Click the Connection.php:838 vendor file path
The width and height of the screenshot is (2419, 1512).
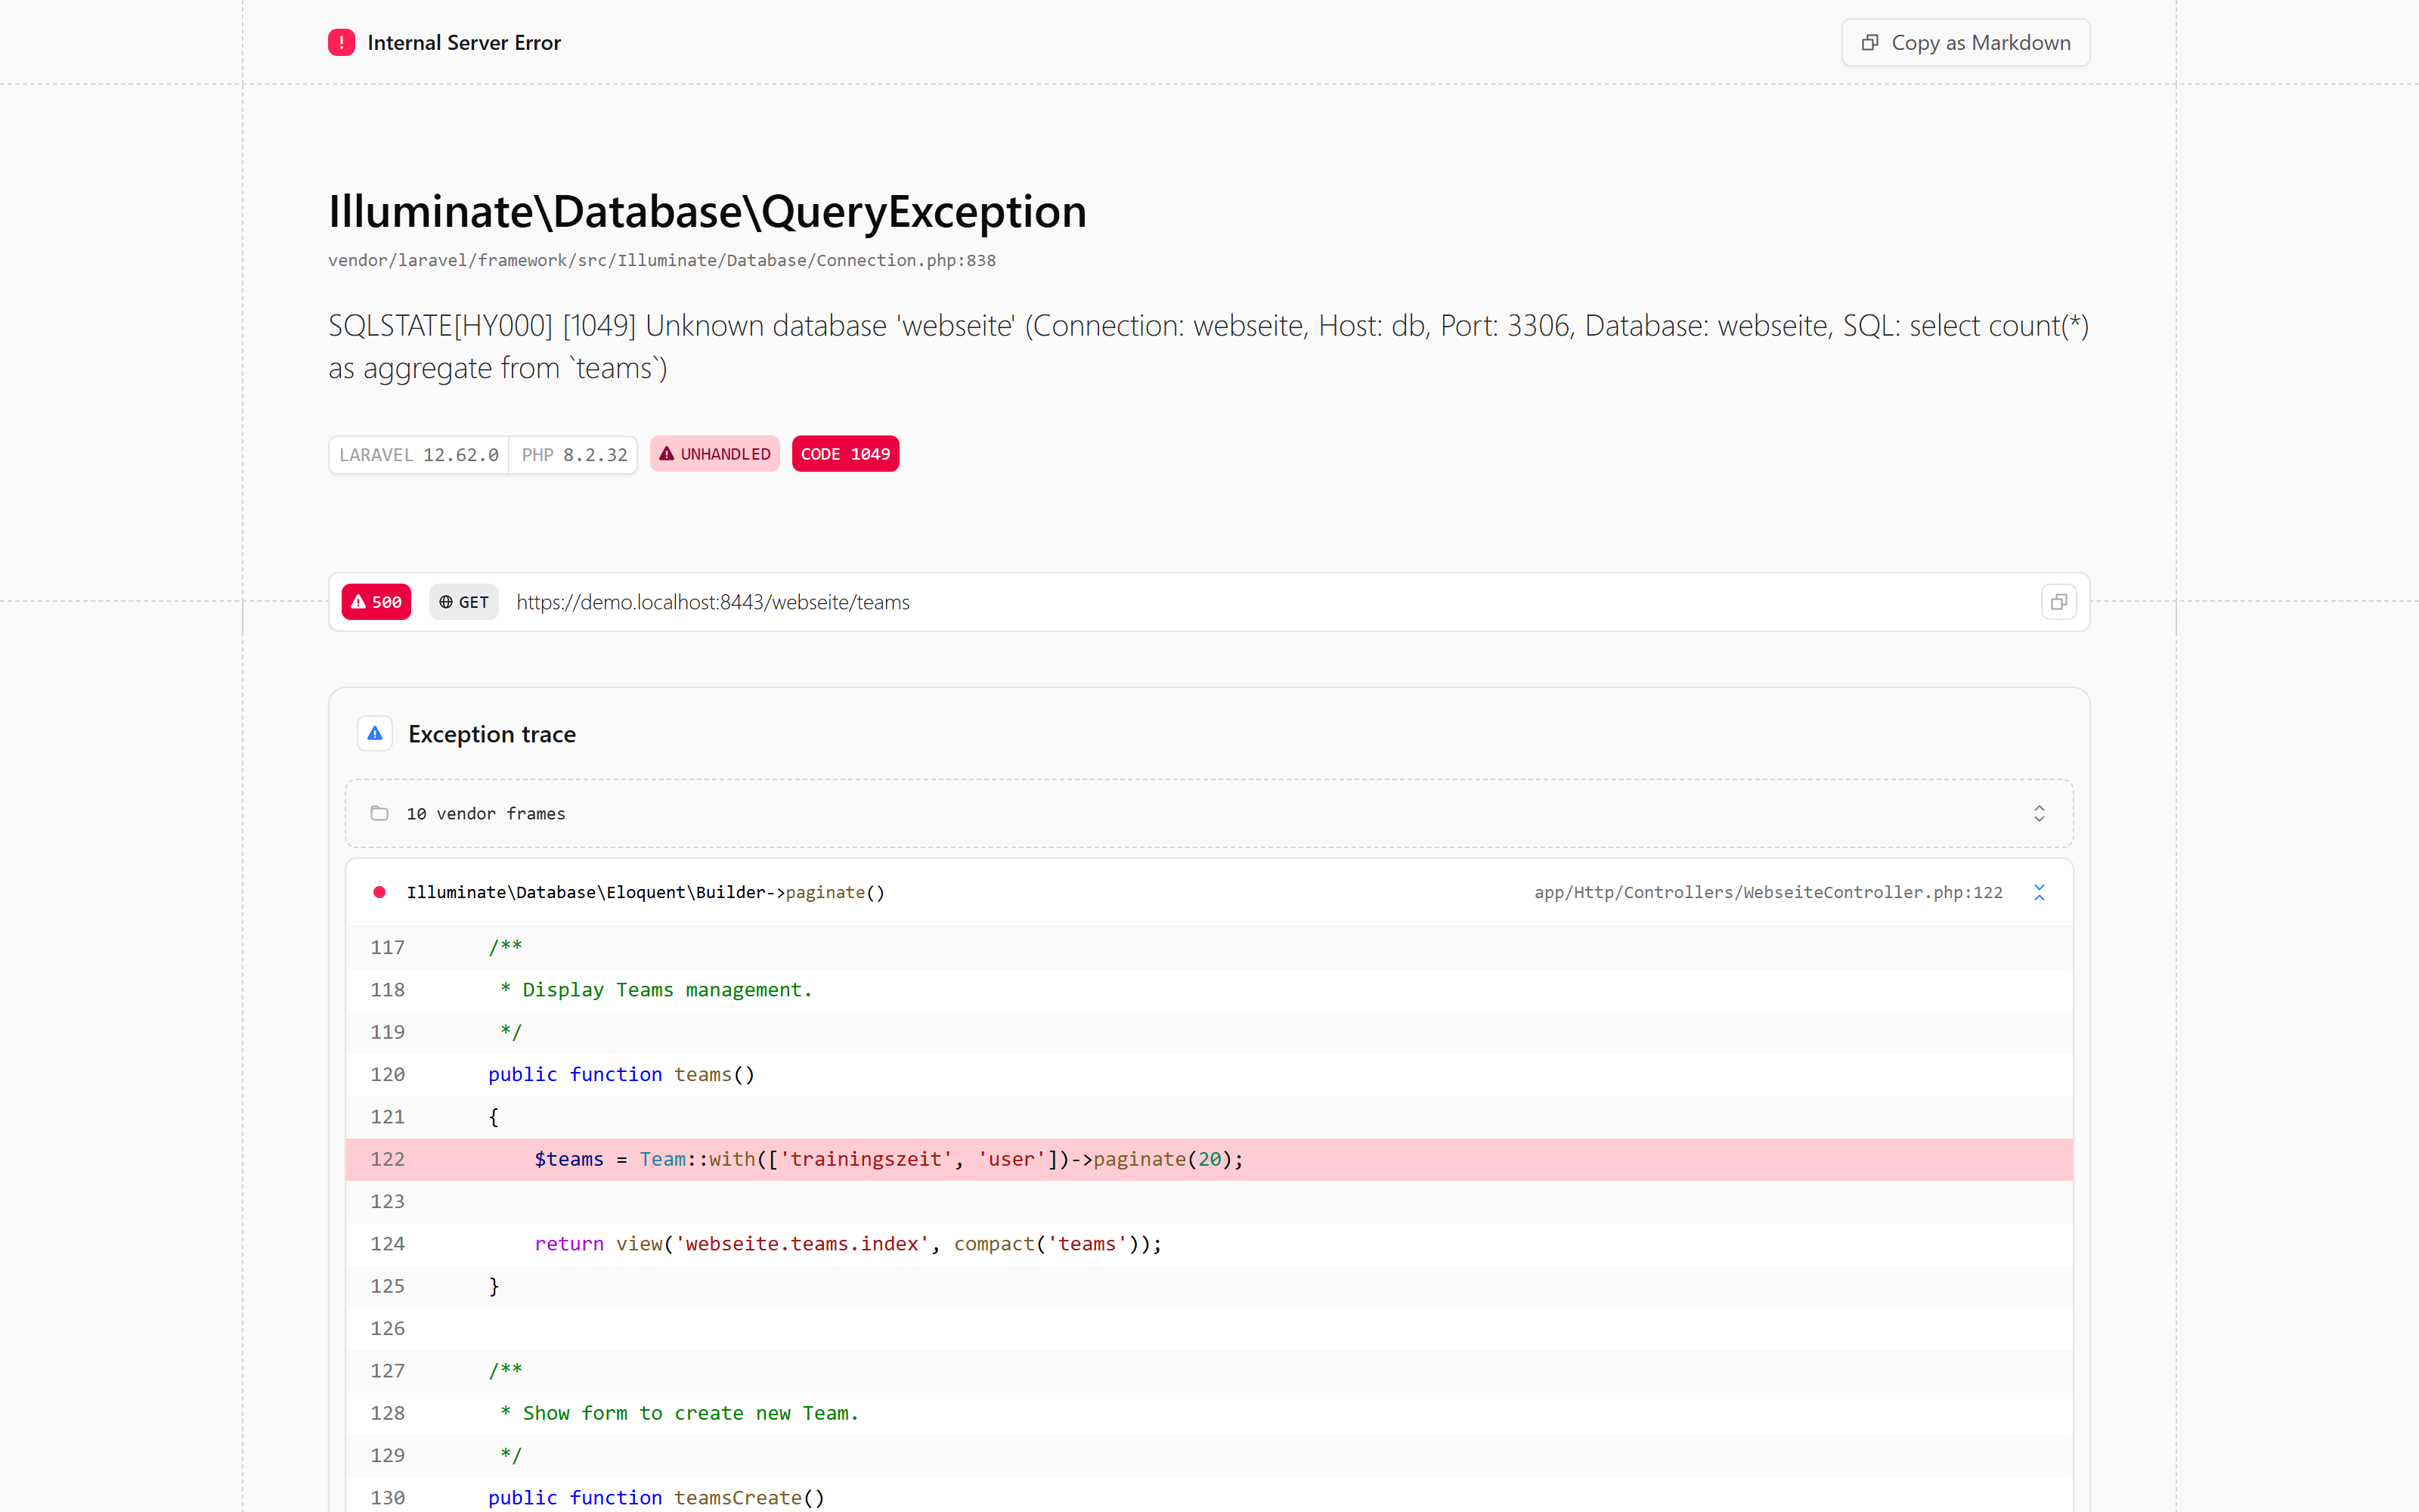pyautogui.click(x=661, y=260)
